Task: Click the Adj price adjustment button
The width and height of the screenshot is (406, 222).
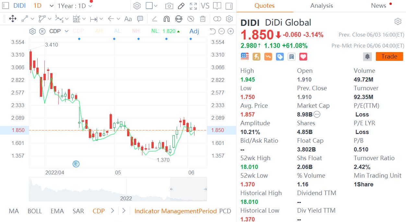Action: (194, 31)
